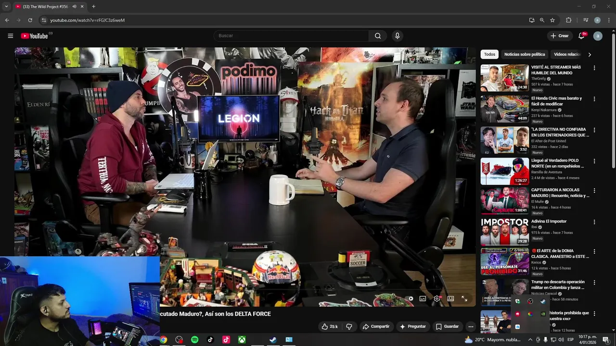The width and height of the screenshot is (616, 346).
Task: Open the Chrome tab search dropdown
Action: pos(6,7)
